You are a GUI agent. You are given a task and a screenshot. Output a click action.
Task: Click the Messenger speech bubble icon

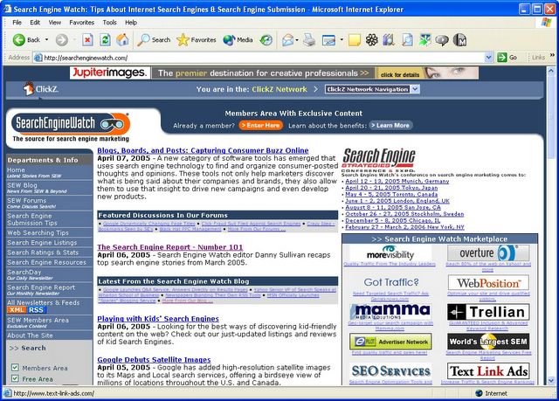pyautogui.click(x=442, y=40)
